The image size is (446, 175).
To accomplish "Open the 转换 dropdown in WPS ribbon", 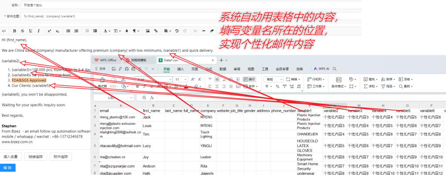I will pos(294,80).
